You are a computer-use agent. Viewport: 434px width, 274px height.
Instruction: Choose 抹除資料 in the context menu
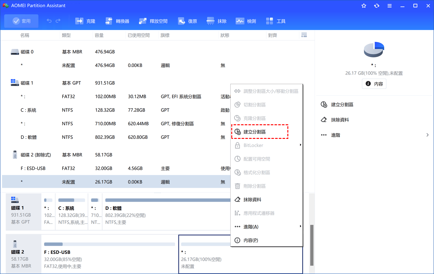(267, 200)
